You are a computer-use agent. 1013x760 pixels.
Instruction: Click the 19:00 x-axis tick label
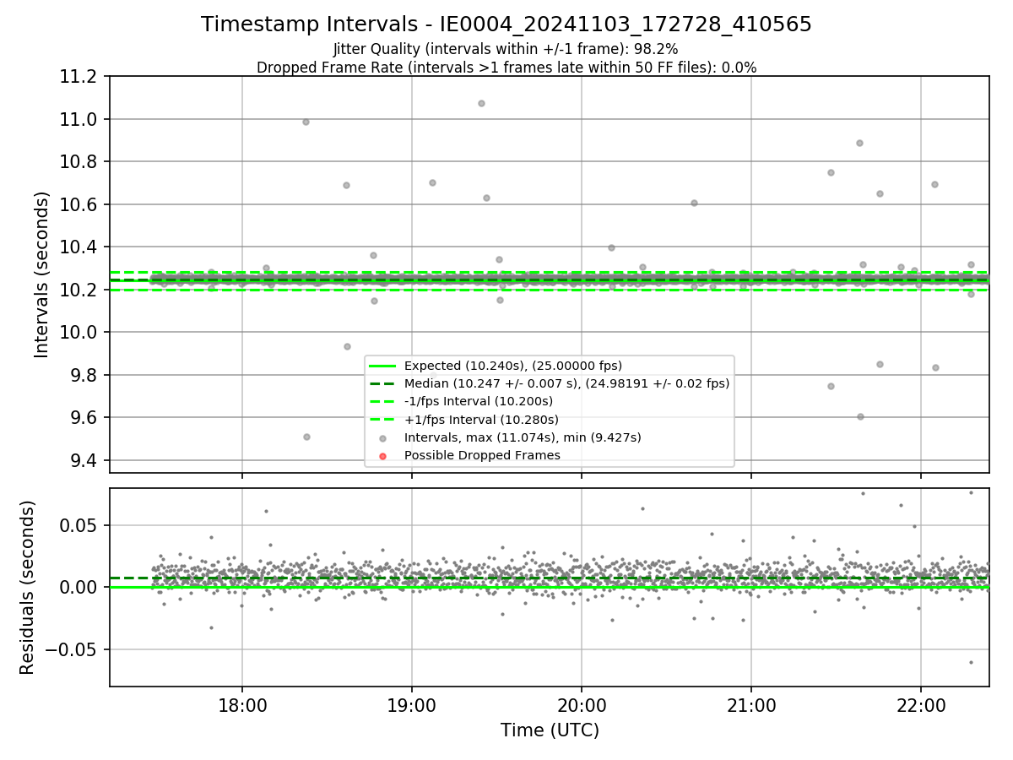coord(412,704)
